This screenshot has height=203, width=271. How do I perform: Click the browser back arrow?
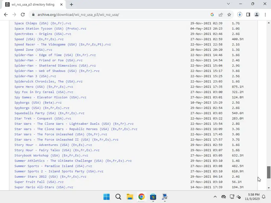click(6, 15)
